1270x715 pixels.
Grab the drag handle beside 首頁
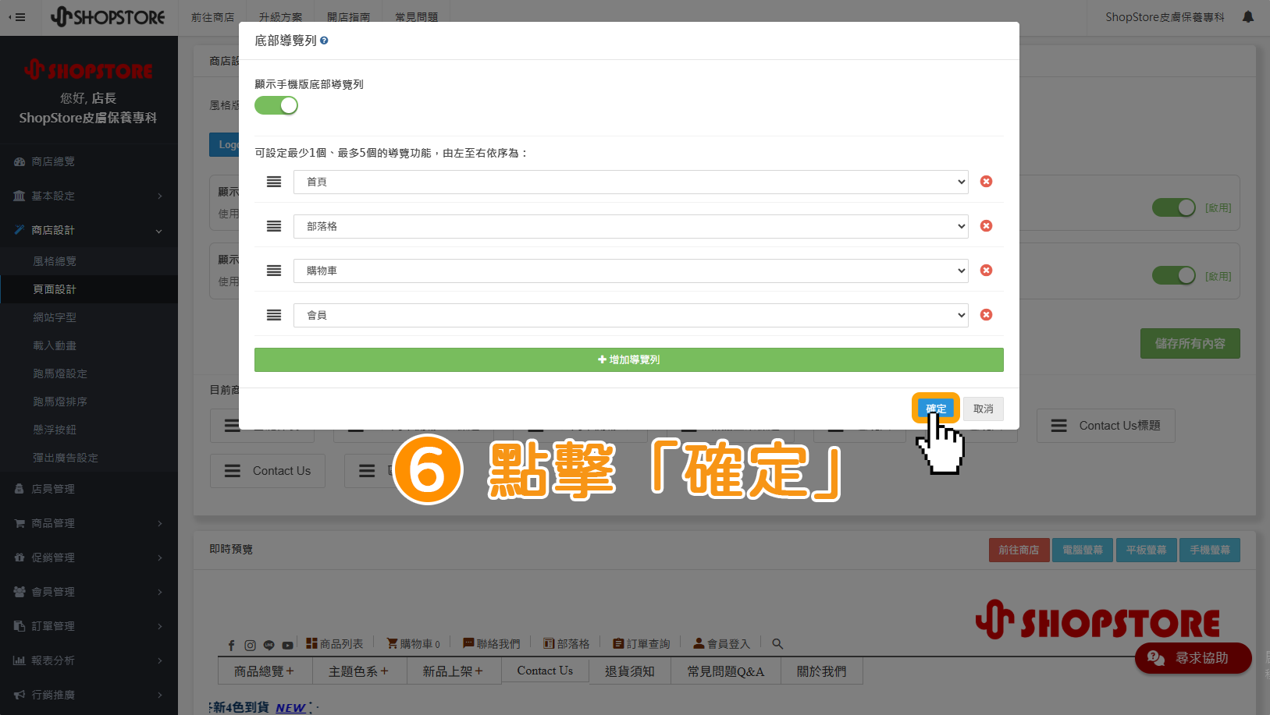[274, 182]
